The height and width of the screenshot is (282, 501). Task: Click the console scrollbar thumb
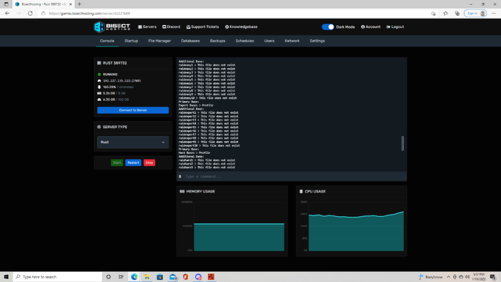[403, 143]
